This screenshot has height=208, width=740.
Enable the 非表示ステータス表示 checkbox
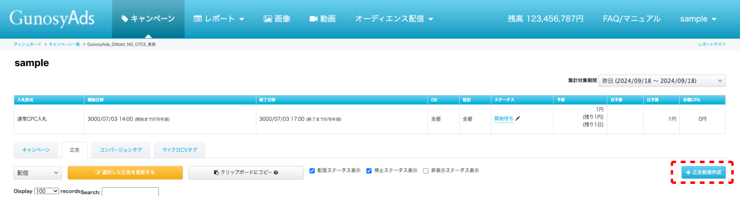425,171
